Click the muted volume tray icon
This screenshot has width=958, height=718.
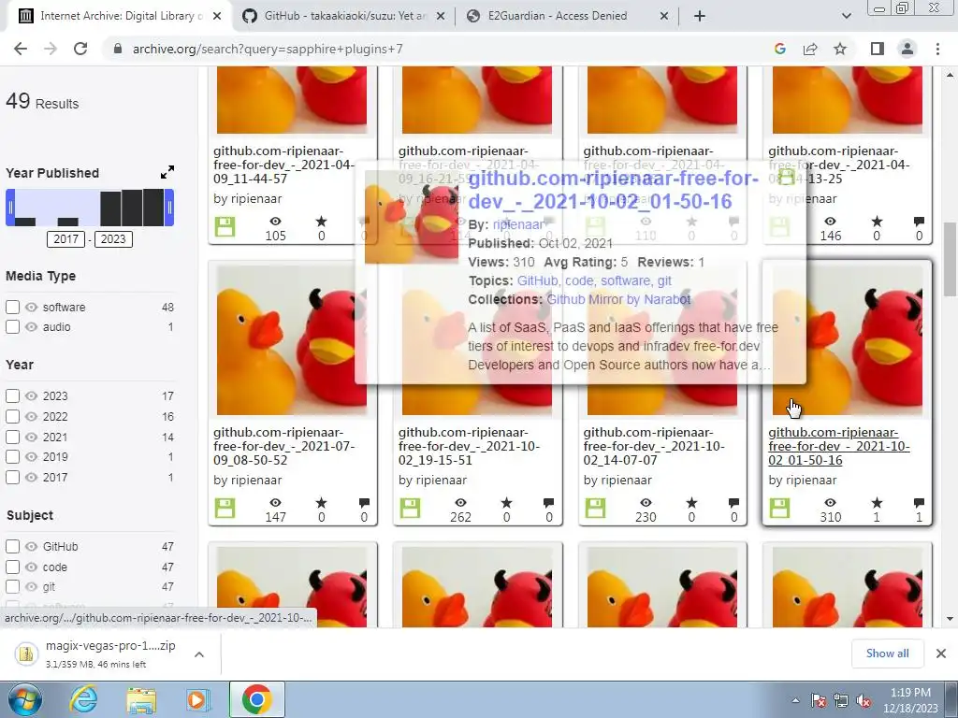point(864,700)
